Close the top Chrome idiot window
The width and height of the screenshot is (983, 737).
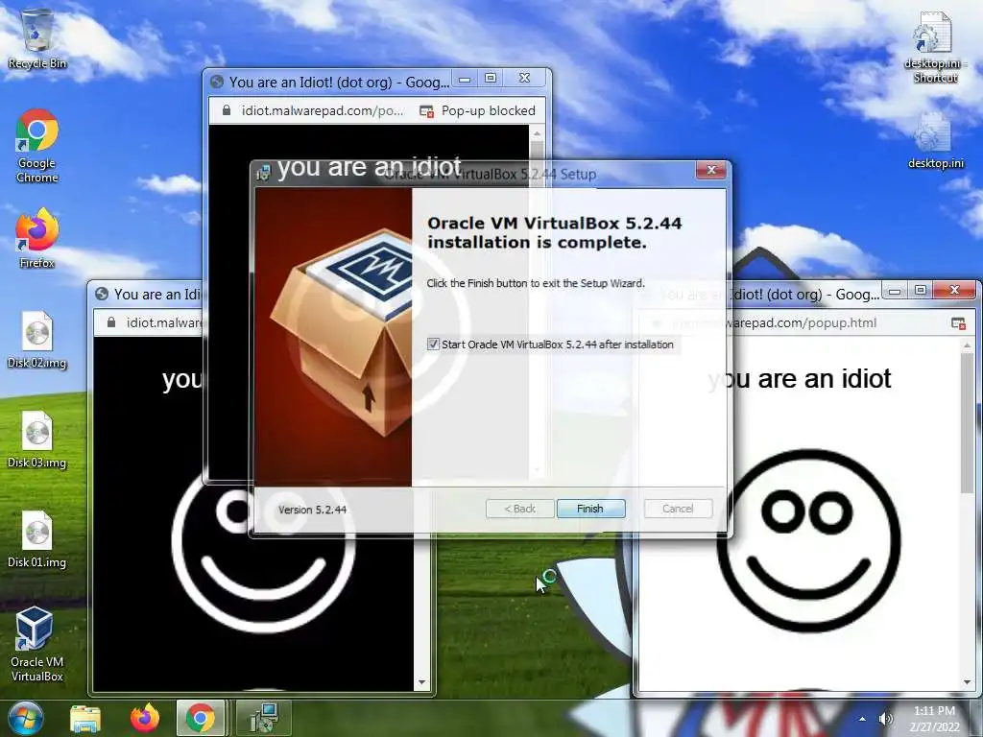[525, 79]
